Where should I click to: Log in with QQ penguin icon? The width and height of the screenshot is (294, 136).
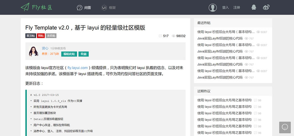coord(254,7)
